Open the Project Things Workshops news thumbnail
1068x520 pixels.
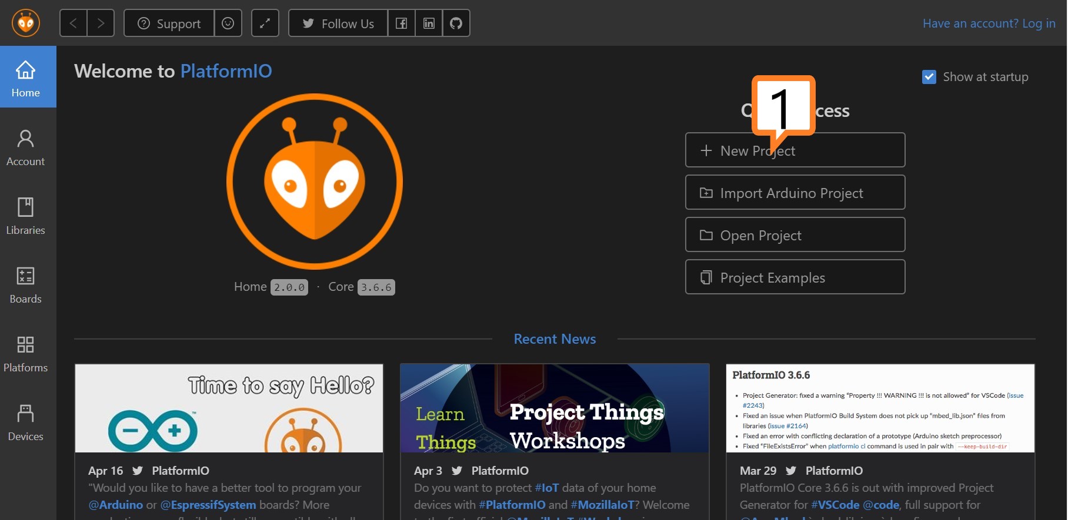(x=555, y=408)
